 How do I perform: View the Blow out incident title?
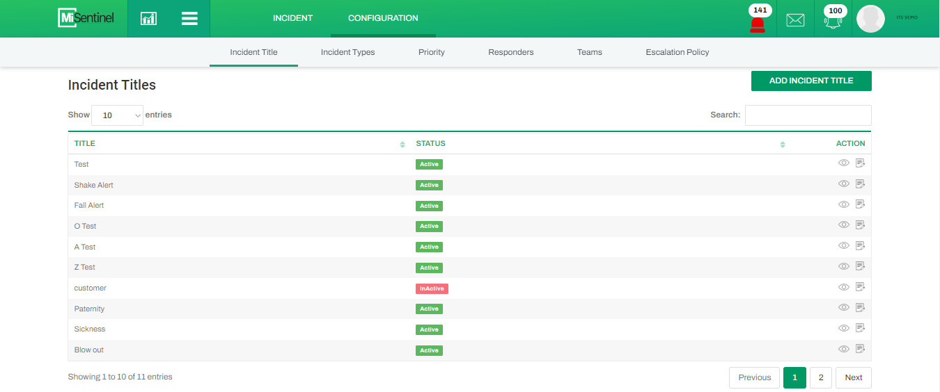(844, 349)
